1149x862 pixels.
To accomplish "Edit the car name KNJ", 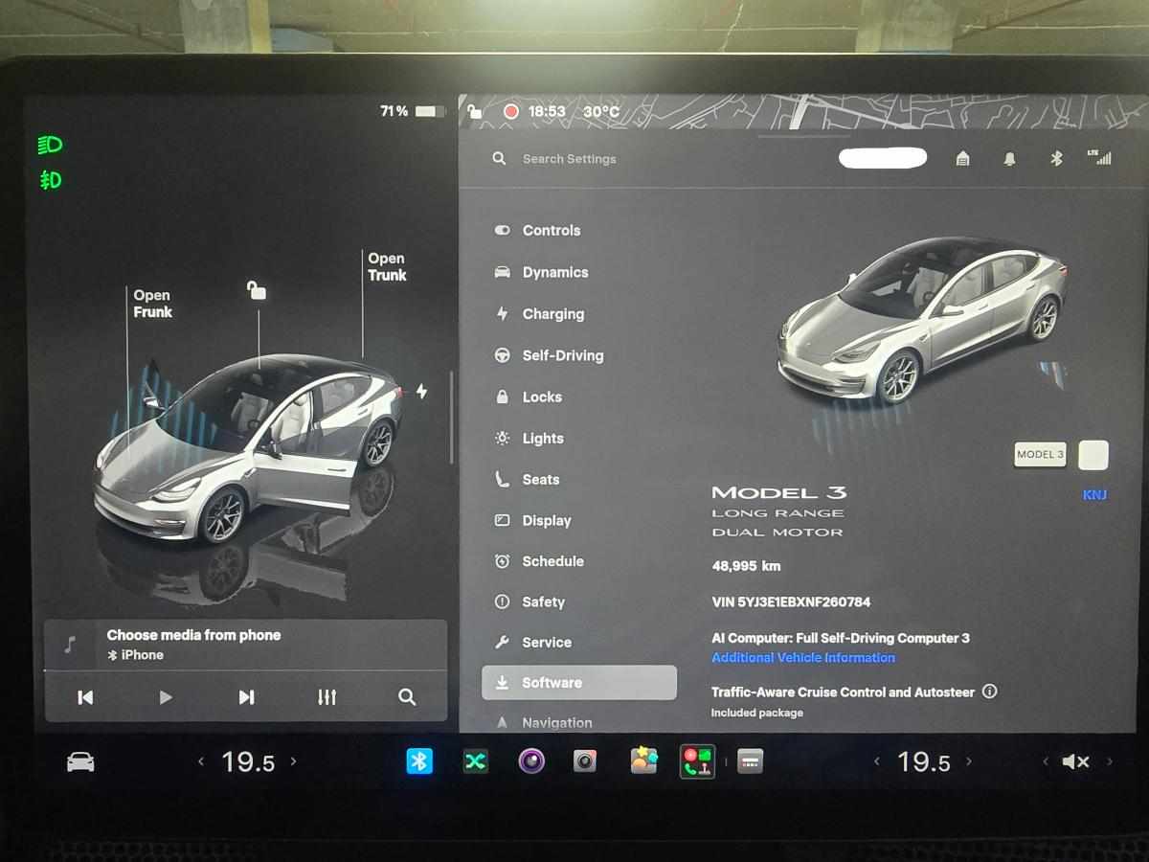I will pyautogui.click(x=1094, y=495).
